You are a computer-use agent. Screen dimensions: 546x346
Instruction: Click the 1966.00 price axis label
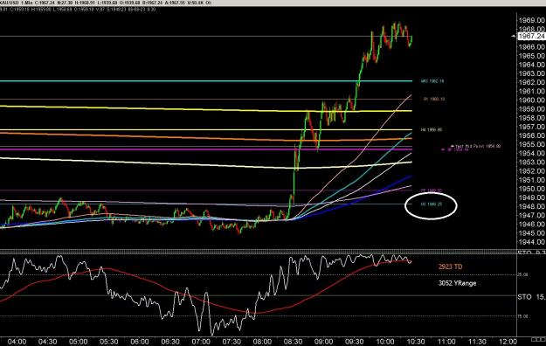point(532,46)
